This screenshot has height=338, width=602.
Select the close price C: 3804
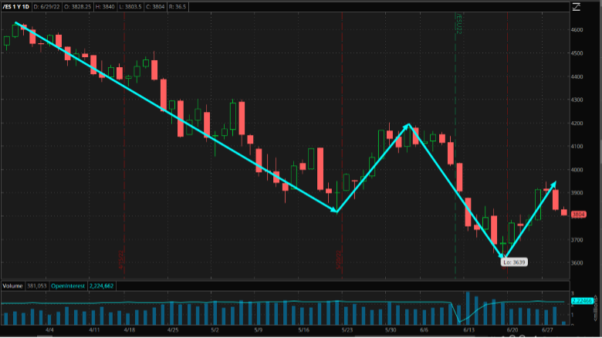coord(155,7)
